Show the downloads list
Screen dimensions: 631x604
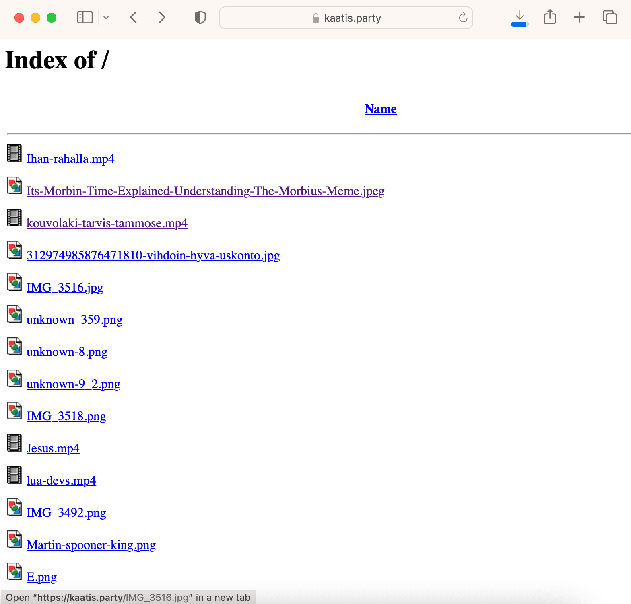(x=520, y=15)
